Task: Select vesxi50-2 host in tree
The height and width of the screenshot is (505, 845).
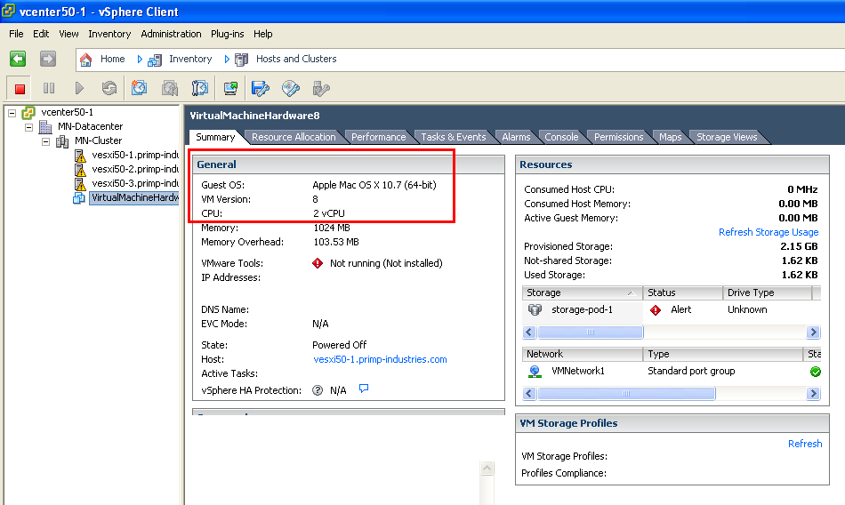Action: 134,169
